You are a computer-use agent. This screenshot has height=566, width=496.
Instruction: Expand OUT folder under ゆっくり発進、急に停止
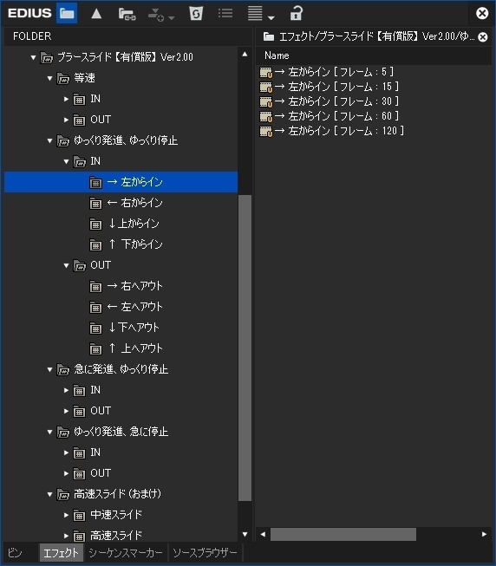tap(66, 473)
